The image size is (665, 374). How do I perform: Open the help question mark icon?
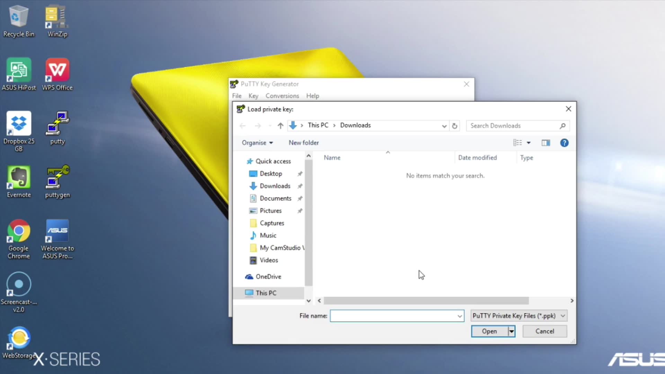pyautogui.click(x=564, y=143)
